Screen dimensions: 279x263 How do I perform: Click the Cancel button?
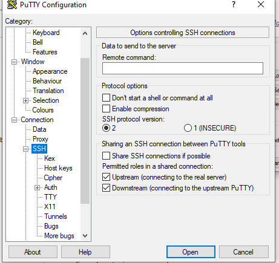(x=244, y=252)
